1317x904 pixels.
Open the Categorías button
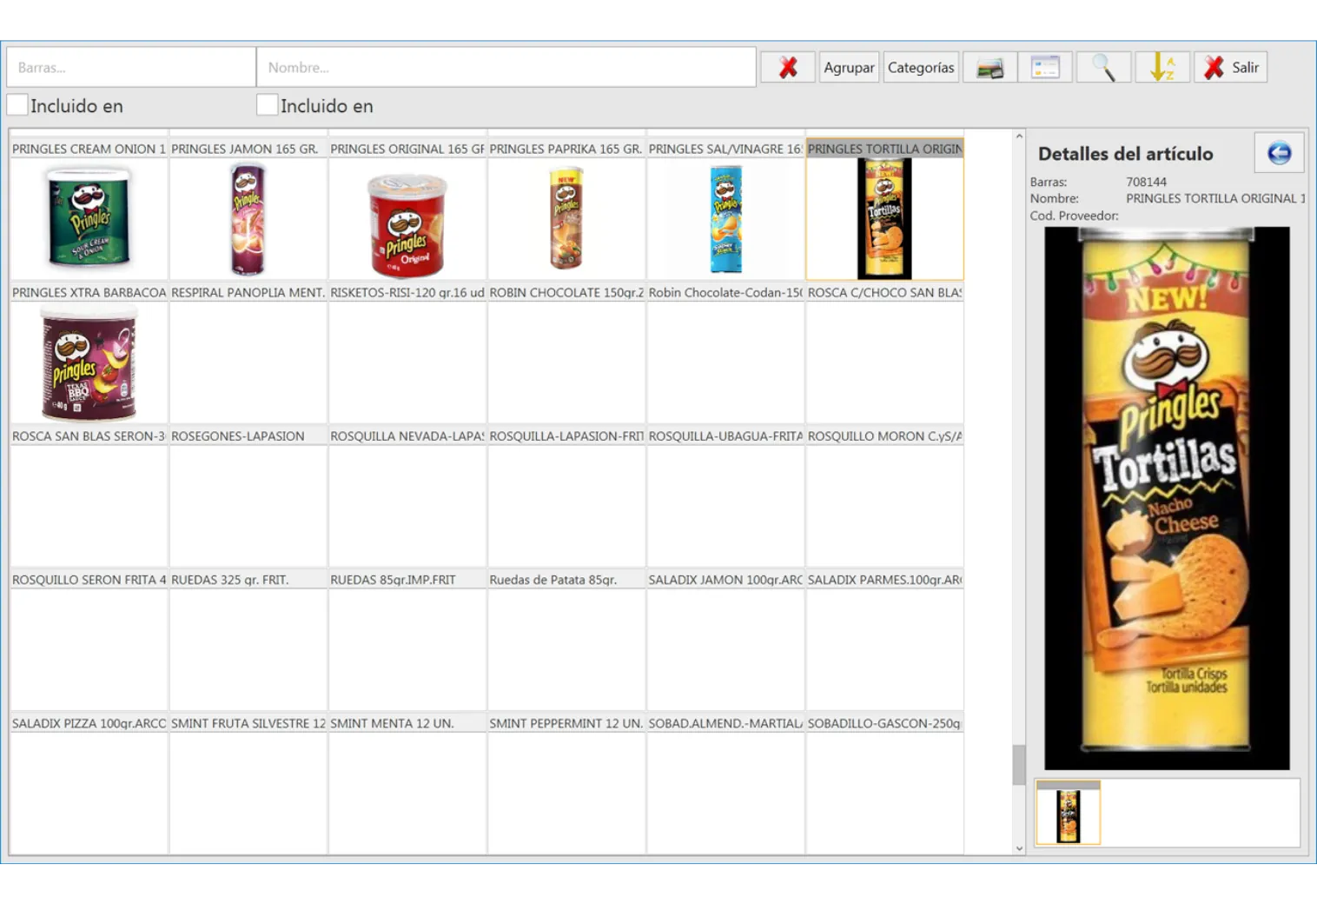(x=921, y=68)
